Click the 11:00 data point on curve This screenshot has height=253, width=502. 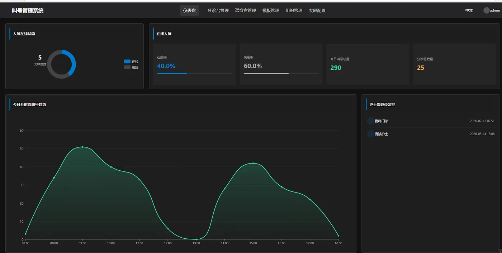tap(139, 180)
